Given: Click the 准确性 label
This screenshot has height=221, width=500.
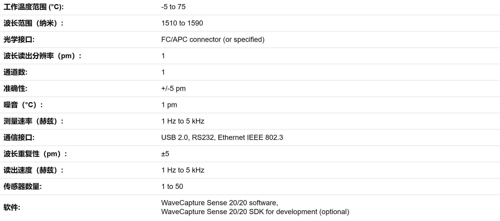Looking at the screenshot, I should pos(15,89).
